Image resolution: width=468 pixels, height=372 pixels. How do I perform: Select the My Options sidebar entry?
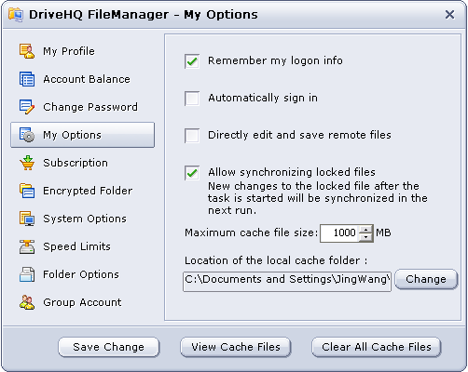pos(83,135)
